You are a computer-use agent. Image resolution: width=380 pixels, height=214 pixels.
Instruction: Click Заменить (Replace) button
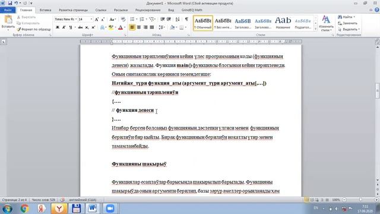pos(348,23)
